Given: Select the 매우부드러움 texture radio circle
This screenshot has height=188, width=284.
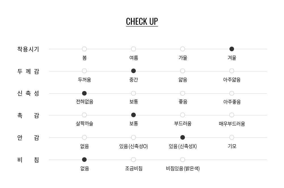Looking at the screenshot, I should 232,115.
